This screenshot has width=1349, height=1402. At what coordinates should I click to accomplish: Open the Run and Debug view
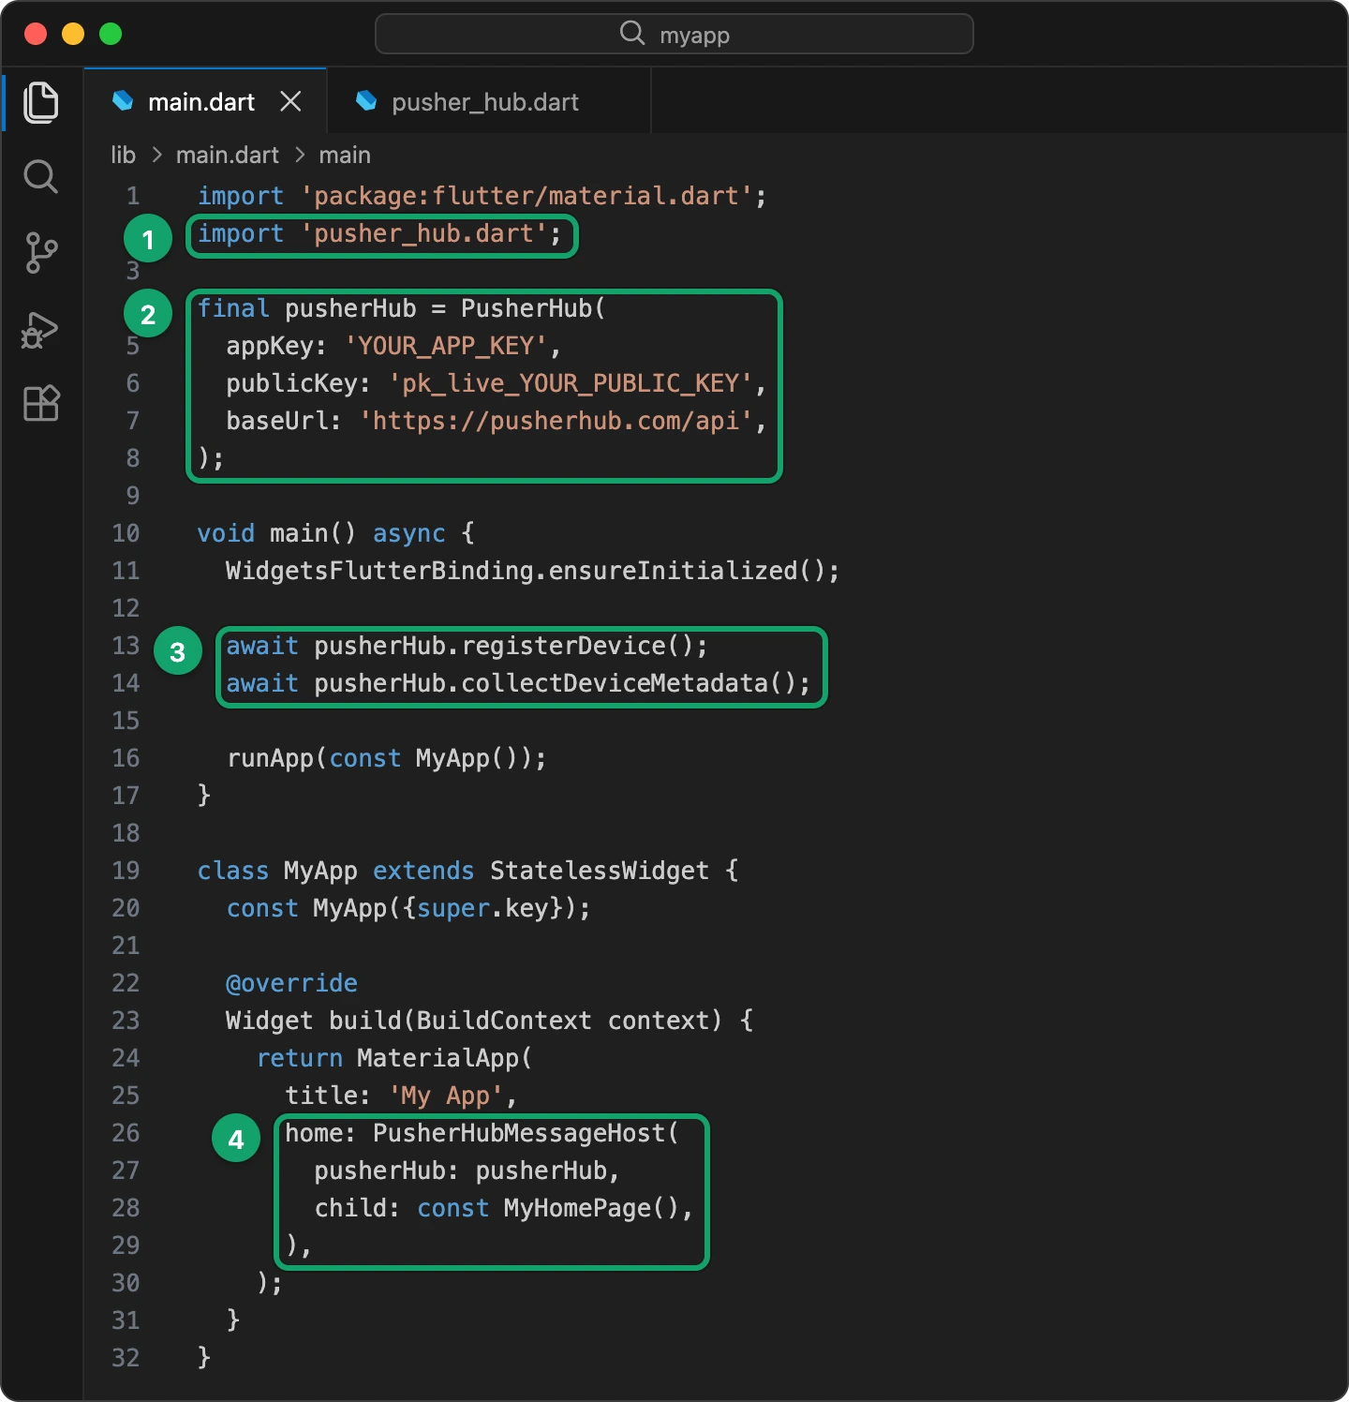(41, 329)
